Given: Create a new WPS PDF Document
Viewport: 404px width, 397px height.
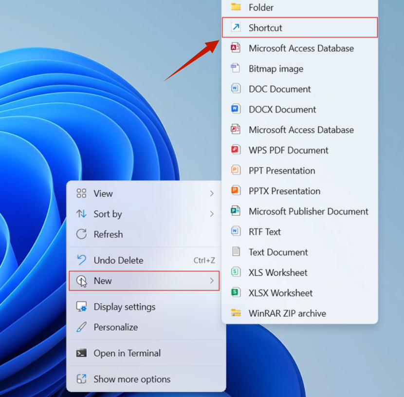Looking at the screenshot, I should (x=300, y=150).
